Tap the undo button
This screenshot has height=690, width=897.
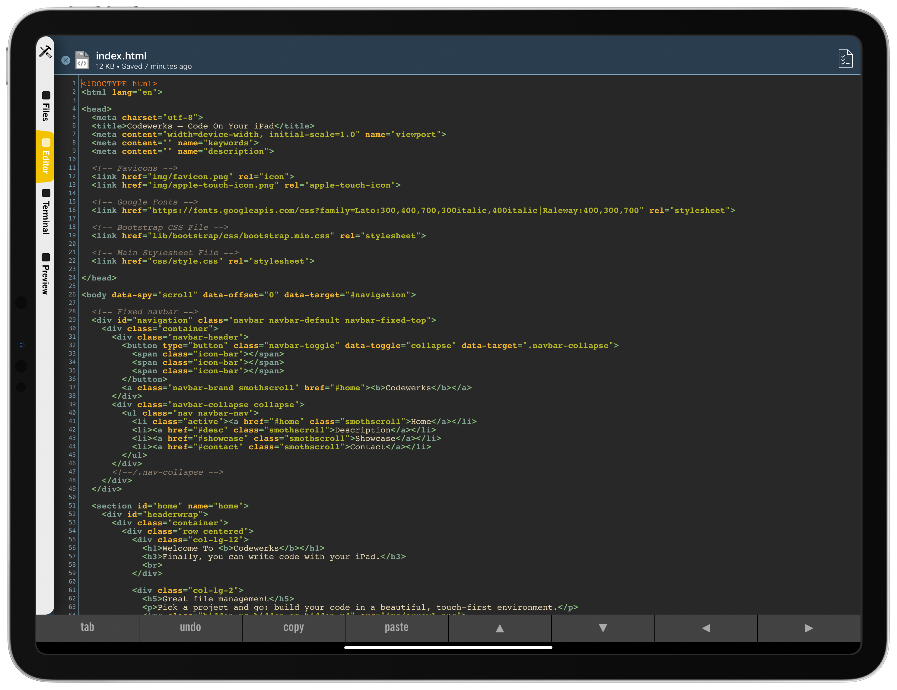[x=191, y=627]
